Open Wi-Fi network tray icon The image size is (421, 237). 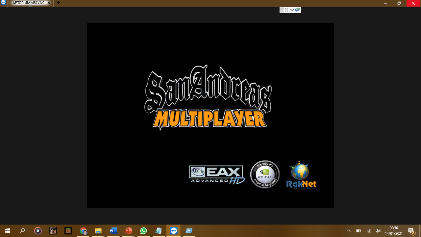pos(368,231)
